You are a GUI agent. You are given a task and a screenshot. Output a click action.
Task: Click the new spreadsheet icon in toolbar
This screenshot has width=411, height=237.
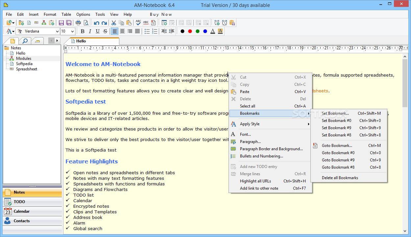[x=36, y=23]
